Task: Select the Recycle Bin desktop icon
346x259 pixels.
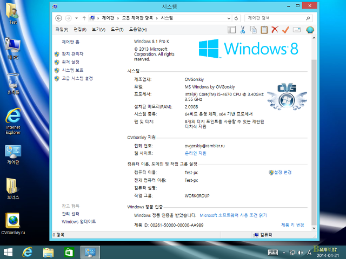Action: (13, 84)
